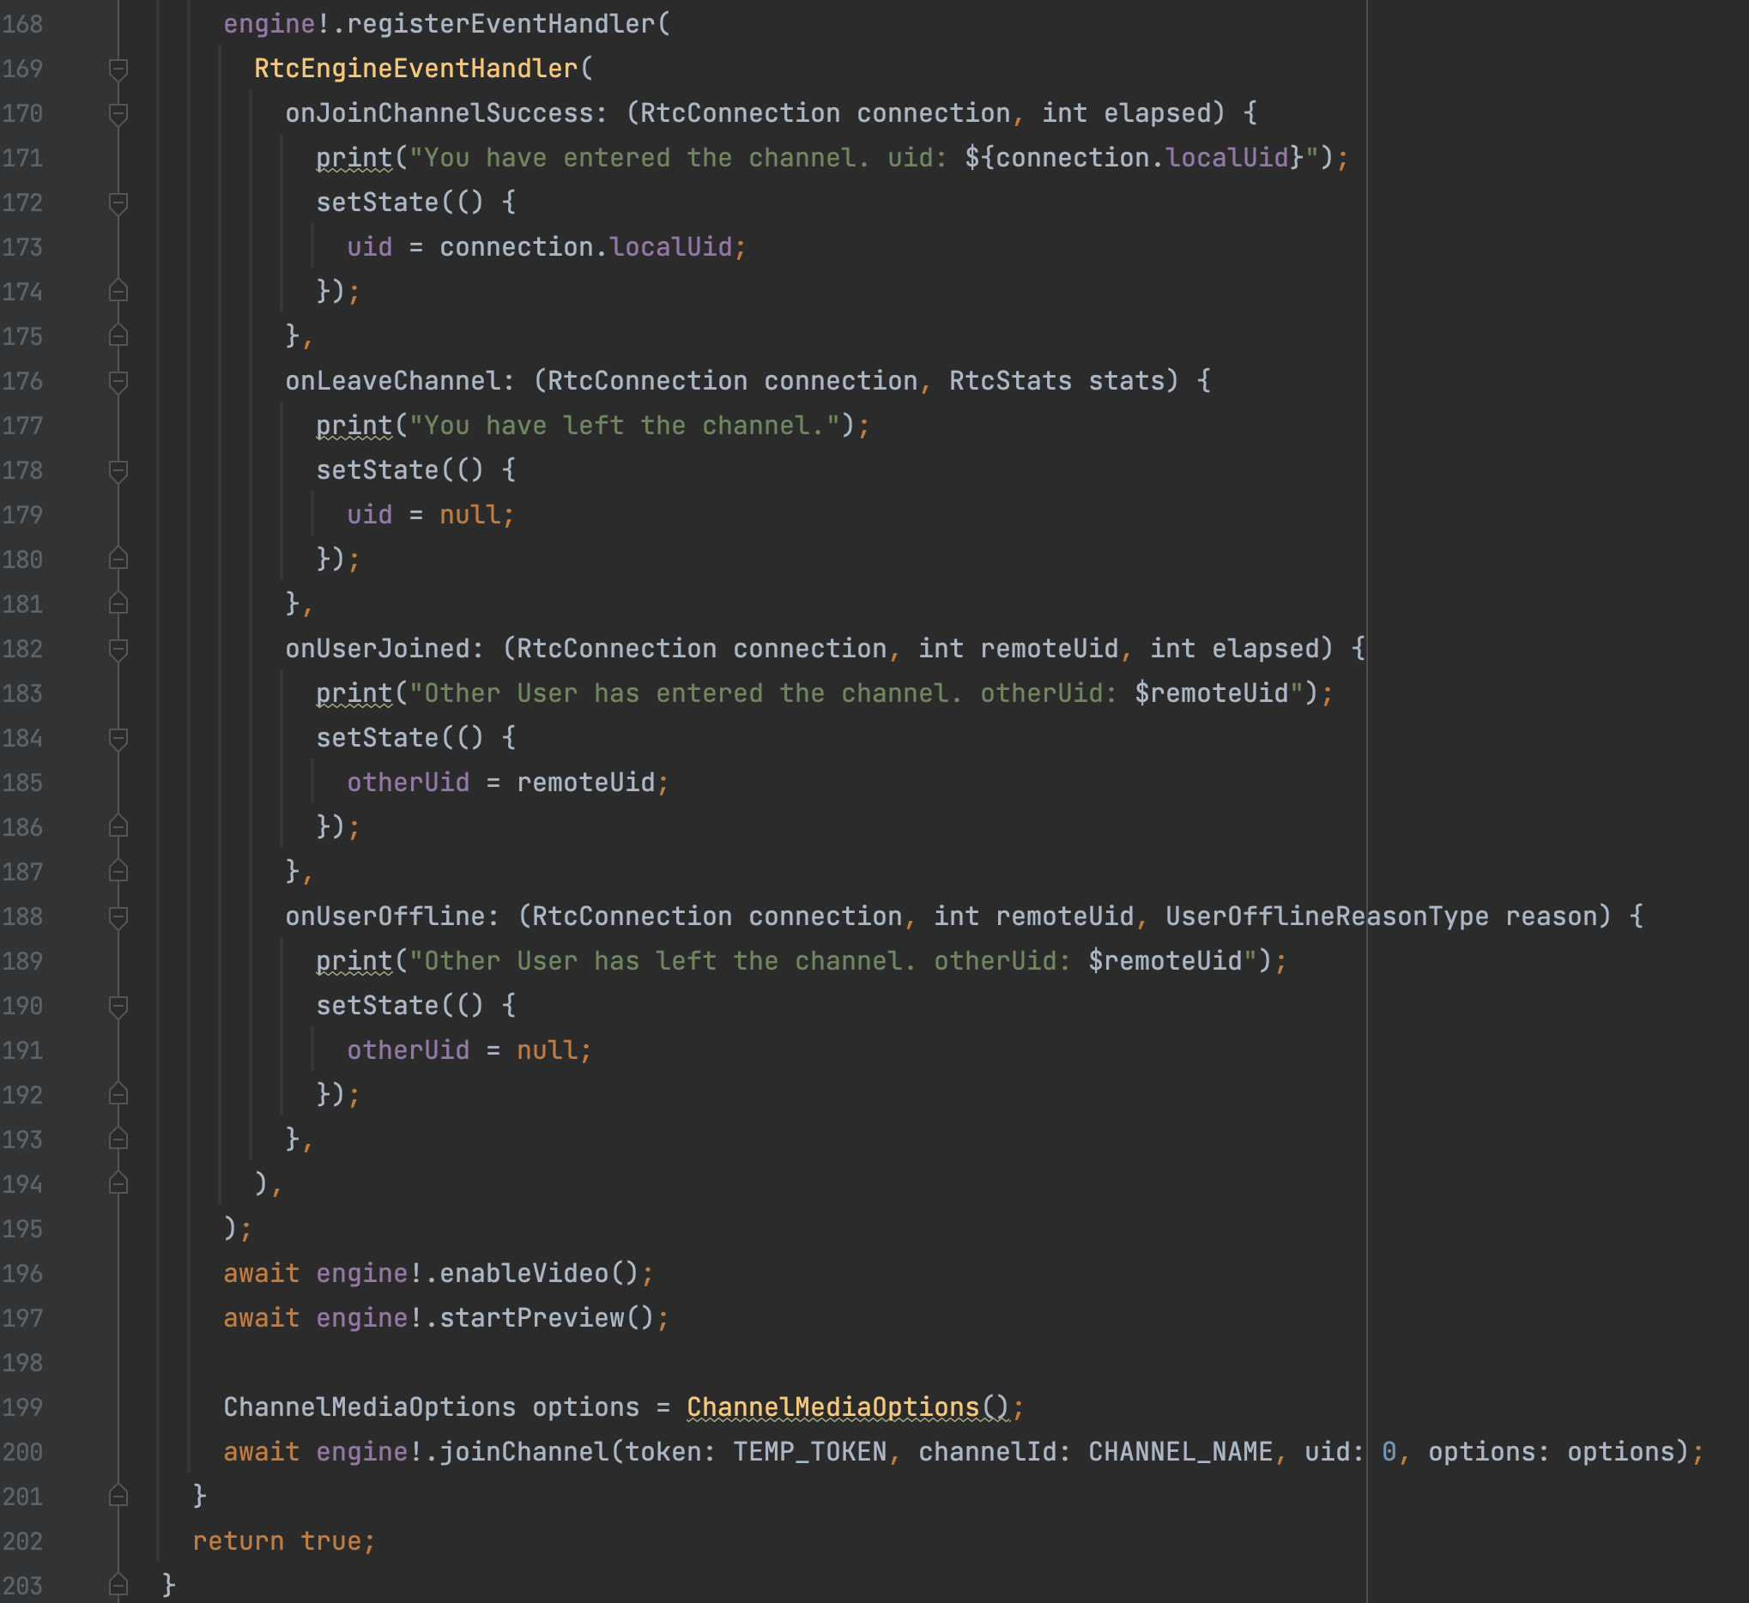Click fold end marker at line 201
The image size is (1749, 1603).
tap(118, 1496)
